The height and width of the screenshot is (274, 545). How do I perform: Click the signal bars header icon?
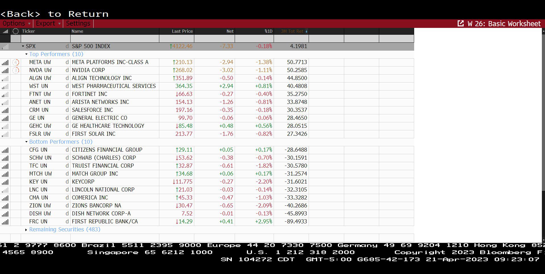tap(5, 31)
